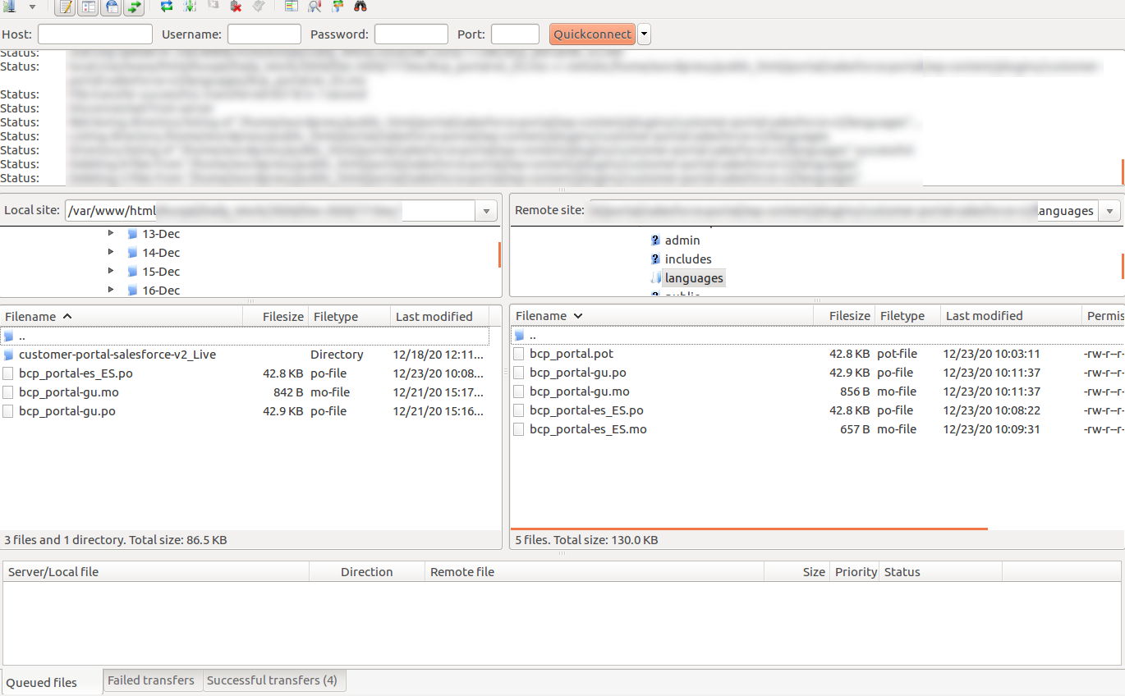Click the Refresh file lists icon
Image resolution: width=1125 pixels, height=696 pixels.
coord(167,7)
